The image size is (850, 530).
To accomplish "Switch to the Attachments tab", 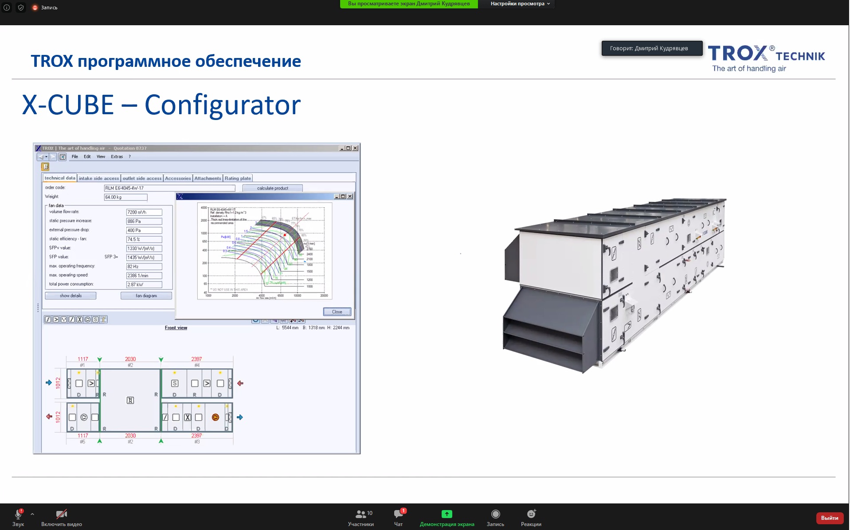I will [x=208, y=178].
